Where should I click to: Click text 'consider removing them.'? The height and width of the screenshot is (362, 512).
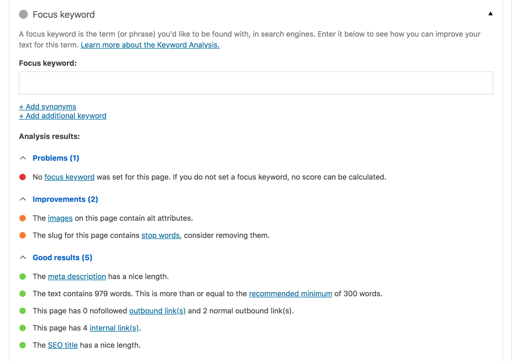[x=227, y=235]
